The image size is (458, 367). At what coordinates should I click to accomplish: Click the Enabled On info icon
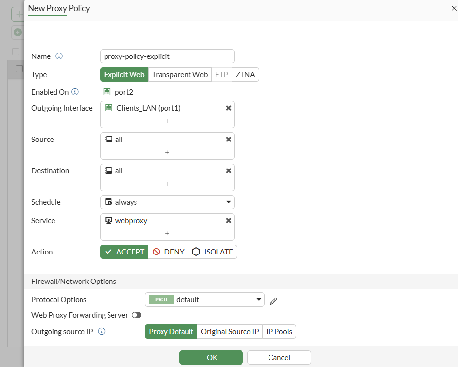pos(75,92)
